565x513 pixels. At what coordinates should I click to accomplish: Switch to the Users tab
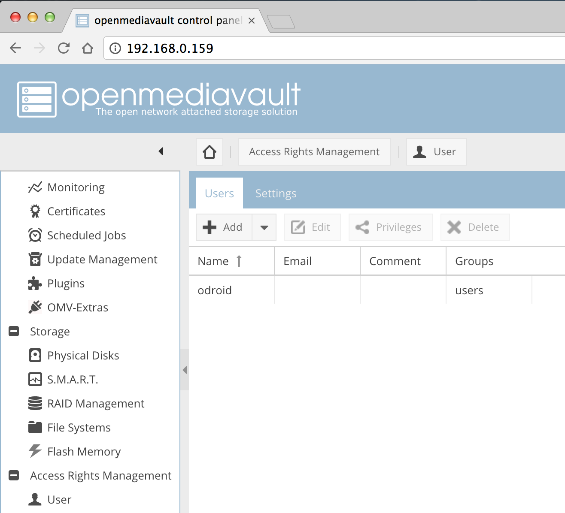219,193
